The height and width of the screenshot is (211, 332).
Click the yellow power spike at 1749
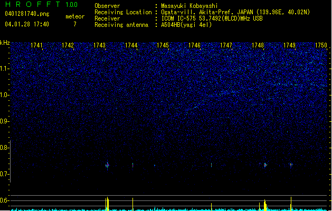click(291, 204)
